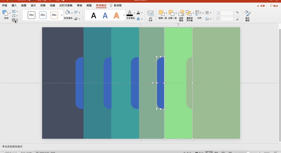Viewport: 281px width, 153px height.
Task: Click the 文本填充 text fill icon
Action: (130, 13)
